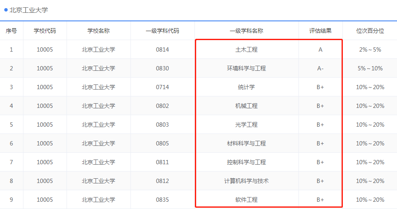The height and width of the screenshot is (209, 397).
Task: Click the 学校代码 column header
Action: [x=45, y=31]
